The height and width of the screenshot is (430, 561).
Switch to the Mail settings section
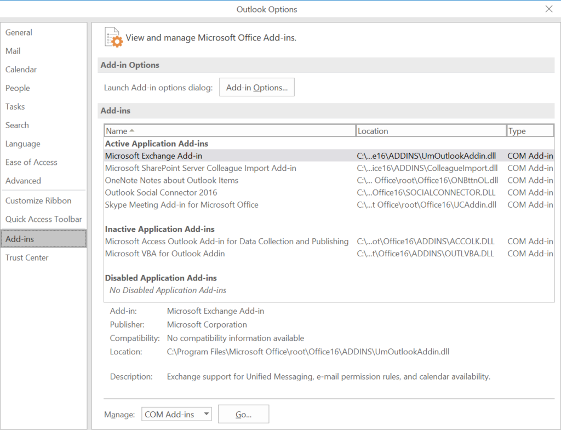[x=13, y=50]
